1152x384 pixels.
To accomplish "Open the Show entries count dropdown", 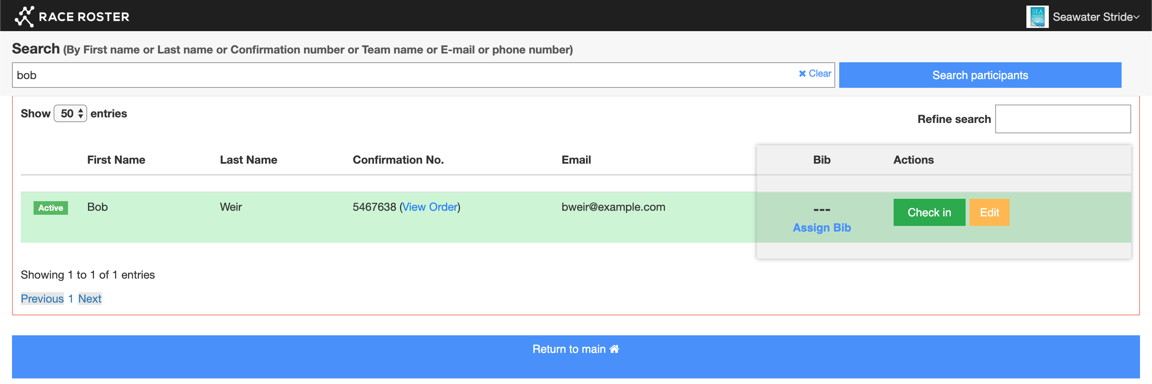I will (x=71, y=113).
